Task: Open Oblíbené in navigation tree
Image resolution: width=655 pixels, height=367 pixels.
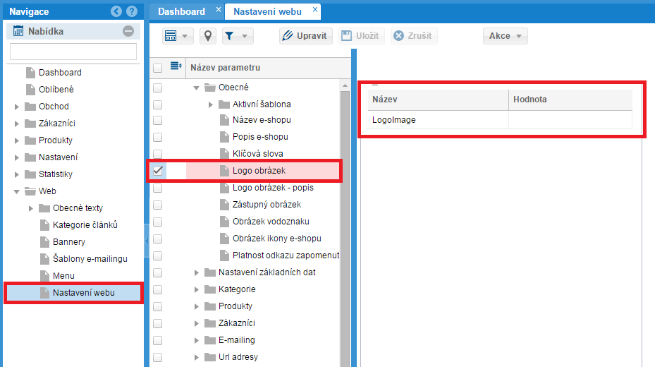Action: pos(56,90)
